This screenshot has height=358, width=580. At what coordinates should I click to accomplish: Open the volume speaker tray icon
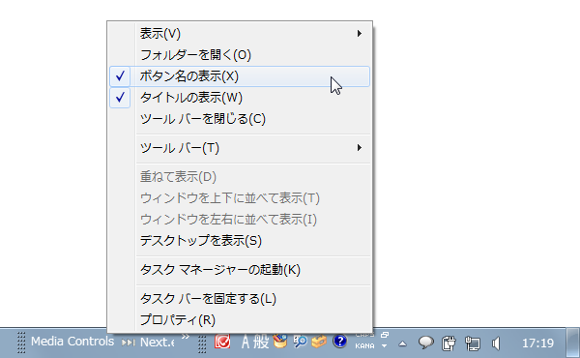click(x=496, y=343)
